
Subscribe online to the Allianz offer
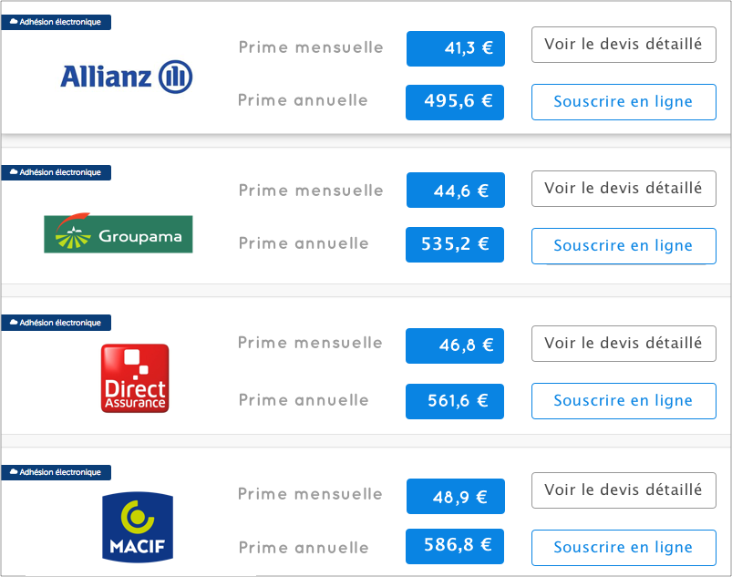623,101
